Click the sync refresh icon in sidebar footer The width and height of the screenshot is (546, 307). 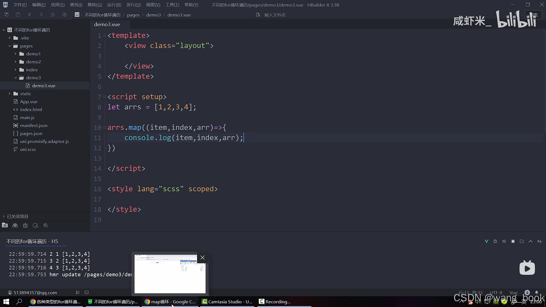tap(36, 225)
